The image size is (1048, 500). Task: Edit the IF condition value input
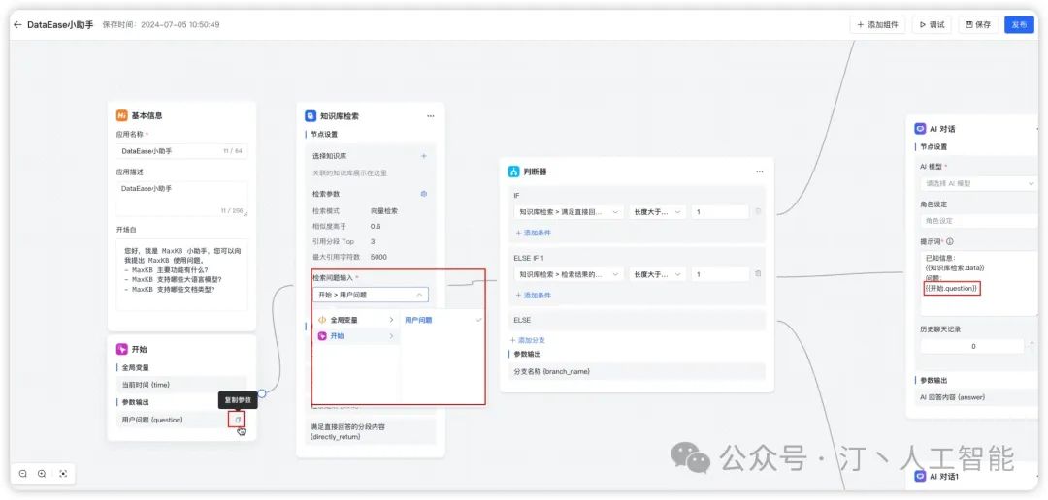(x=720, y=211)
